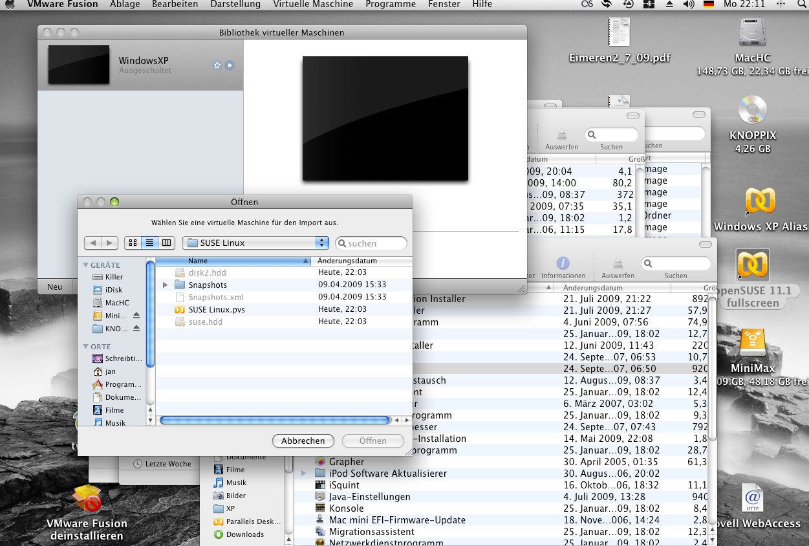Viewport: 809px width, 546px height.
Task: Click Abbrechen to cancel the import dialog
Action: pos(303,441)
